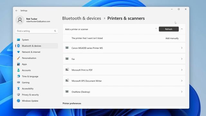Image resolution: width=206 pixels, height=116 pixels.
Task: Select the OneNote (Desktop) label
Action: tap(81, 92)
